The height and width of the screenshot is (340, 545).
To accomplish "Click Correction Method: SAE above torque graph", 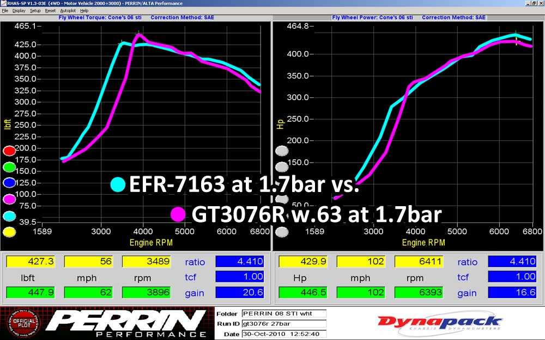I will point(182,17).
